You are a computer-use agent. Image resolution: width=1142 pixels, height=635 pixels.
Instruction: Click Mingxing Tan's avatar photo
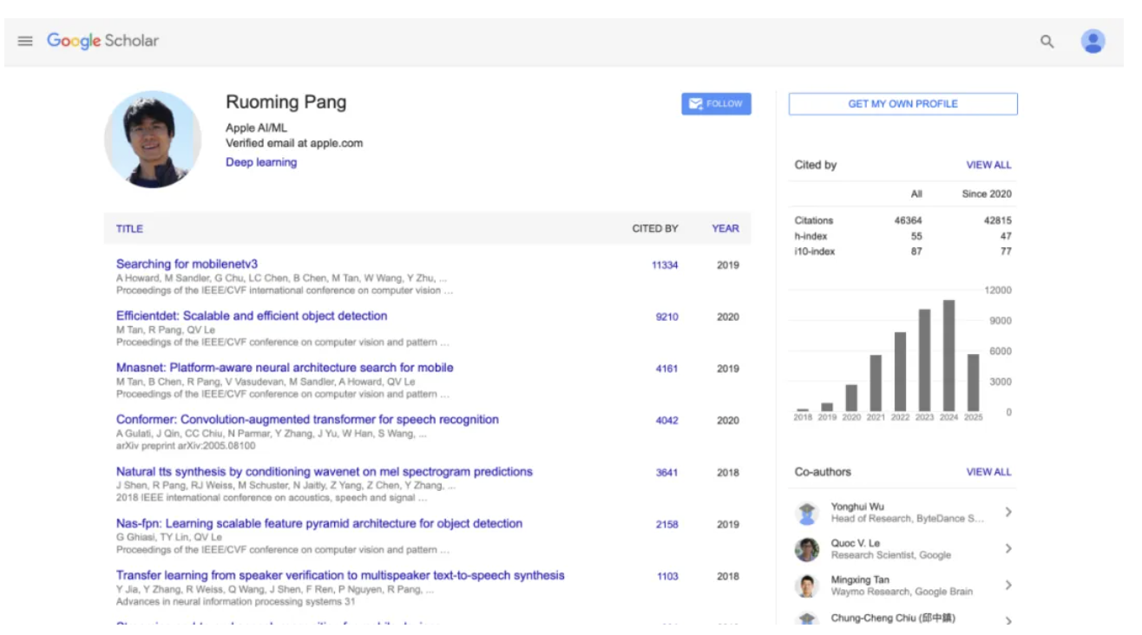click(807, 586)
